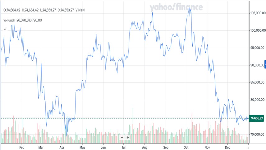
Task: Open the blue side panel arrow tab
Action: (265, 63)
